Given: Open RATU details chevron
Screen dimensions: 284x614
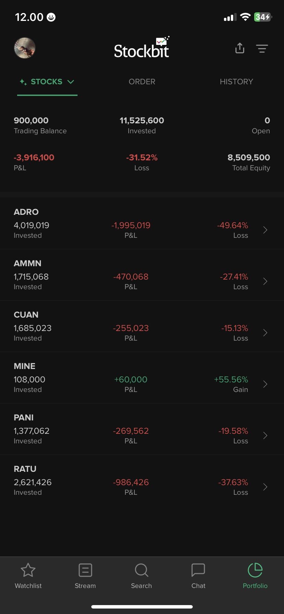Looking at the screenshot, I should tap(265, 487).
